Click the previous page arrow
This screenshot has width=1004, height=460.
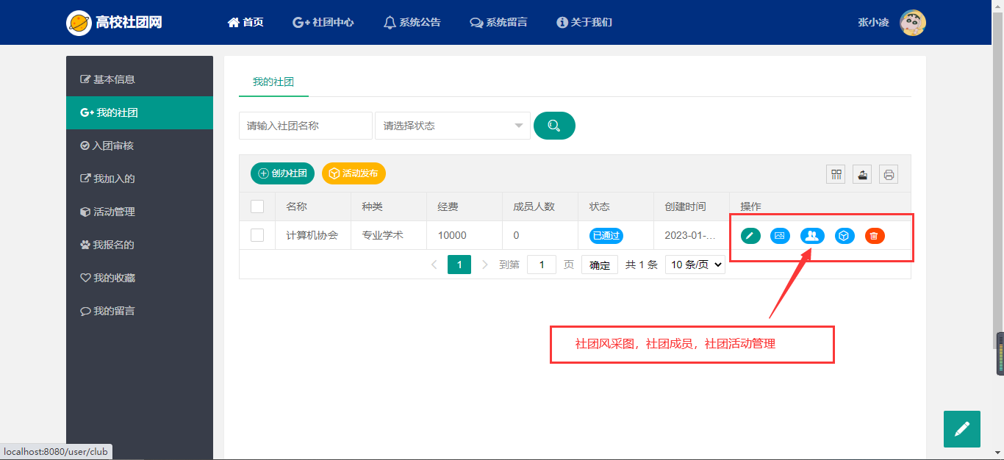(x=434, y=265)
